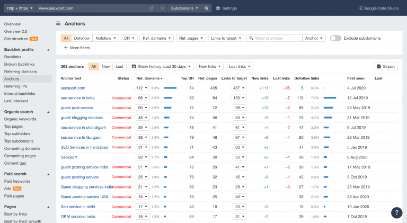Expand the 112 ref. domains dropdown for seoxport.com

coord(141,88)
